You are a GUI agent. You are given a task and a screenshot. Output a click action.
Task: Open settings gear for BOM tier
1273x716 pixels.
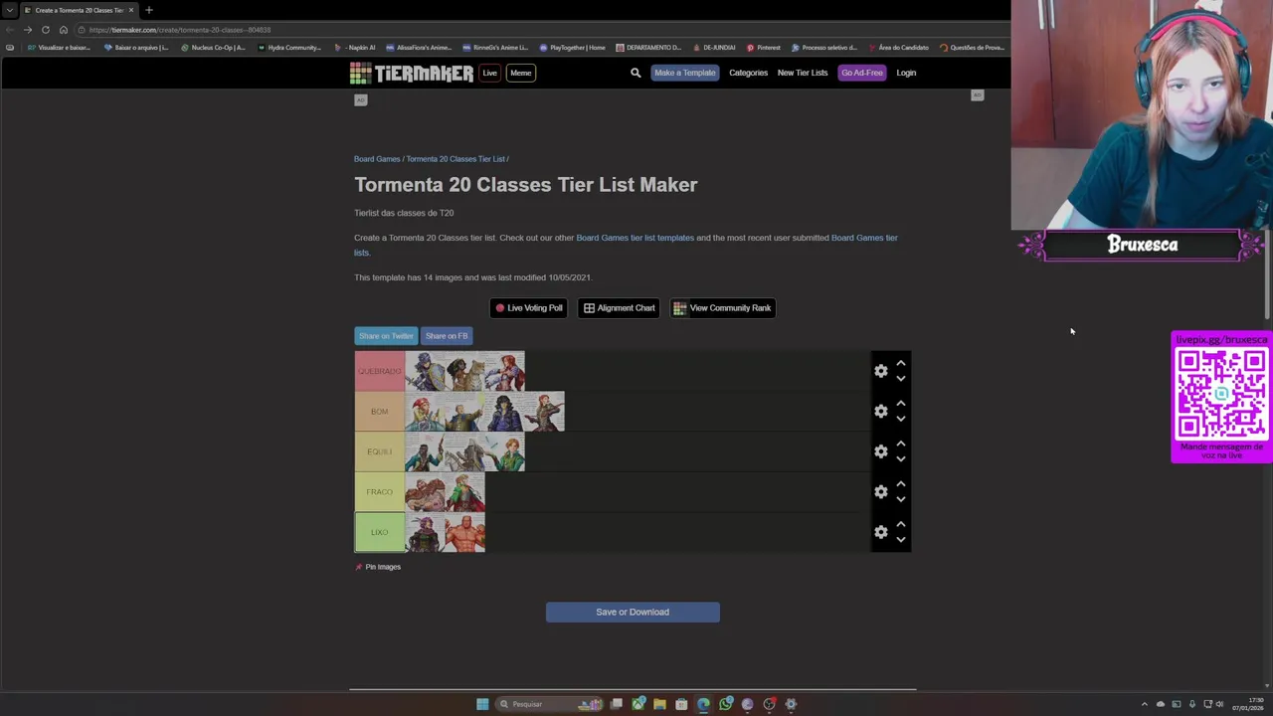click(880, 412)
